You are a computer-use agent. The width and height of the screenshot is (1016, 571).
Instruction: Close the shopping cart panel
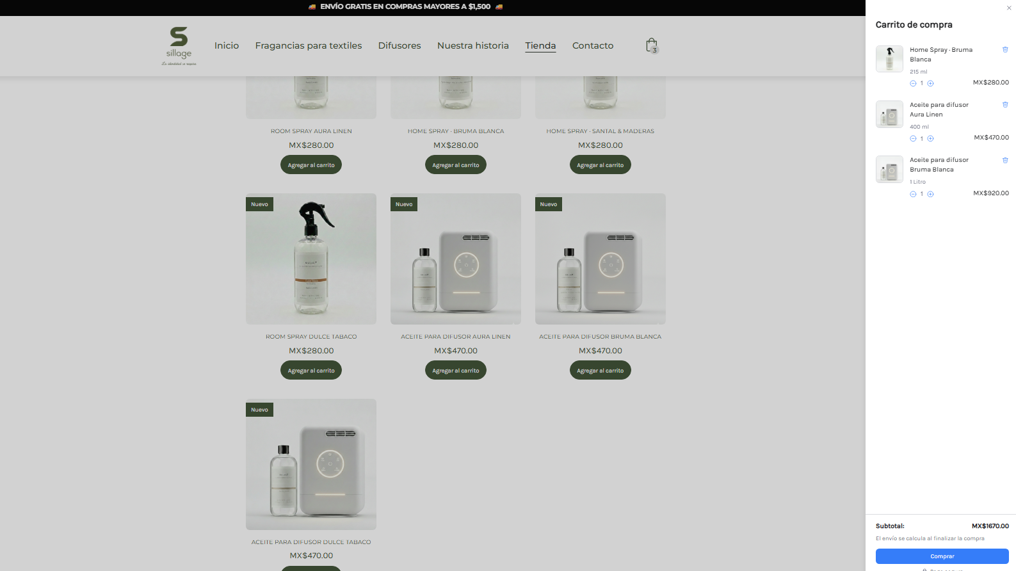coord(1009,8)
